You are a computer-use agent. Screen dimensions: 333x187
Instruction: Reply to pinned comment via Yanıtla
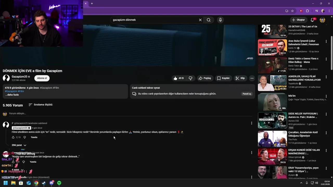point(34,137)
